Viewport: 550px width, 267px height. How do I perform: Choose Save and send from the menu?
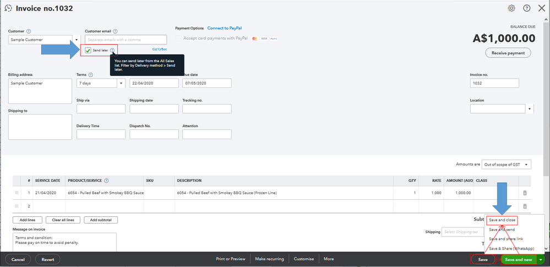click(502, 230)
